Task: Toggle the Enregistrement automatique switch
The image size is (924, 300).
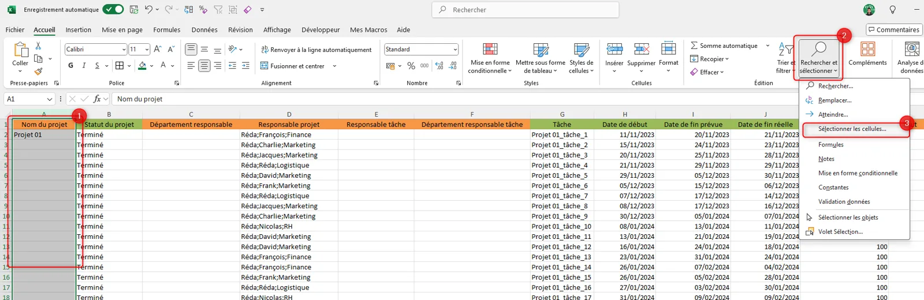Action: [x=113, y=9]
